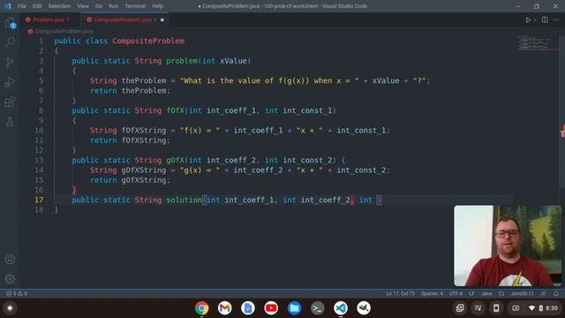This screenshot has width=565, height=318.
Task: Run the Java file with play button
Action: pyautogui.click(x=528, y=19)
